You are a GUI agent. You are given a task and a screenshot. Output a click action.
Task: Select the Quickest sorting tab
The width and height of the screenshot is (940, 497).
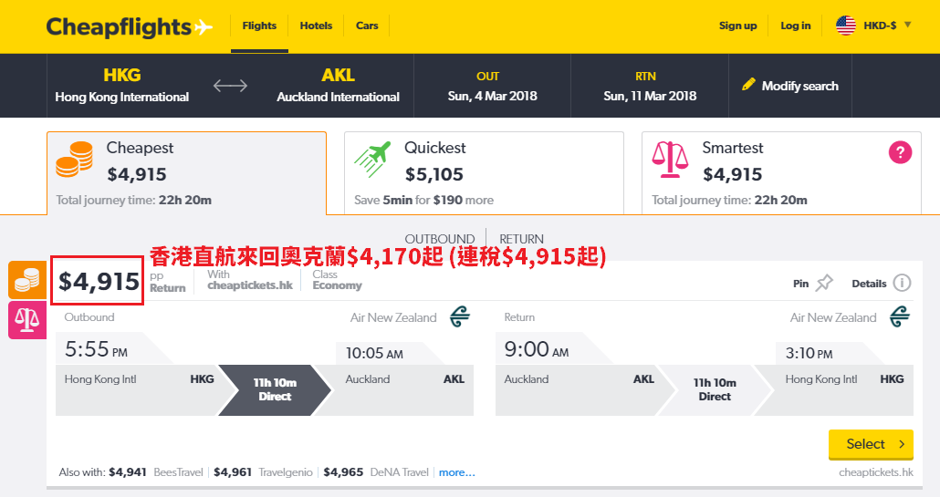(x=484, y=173)
